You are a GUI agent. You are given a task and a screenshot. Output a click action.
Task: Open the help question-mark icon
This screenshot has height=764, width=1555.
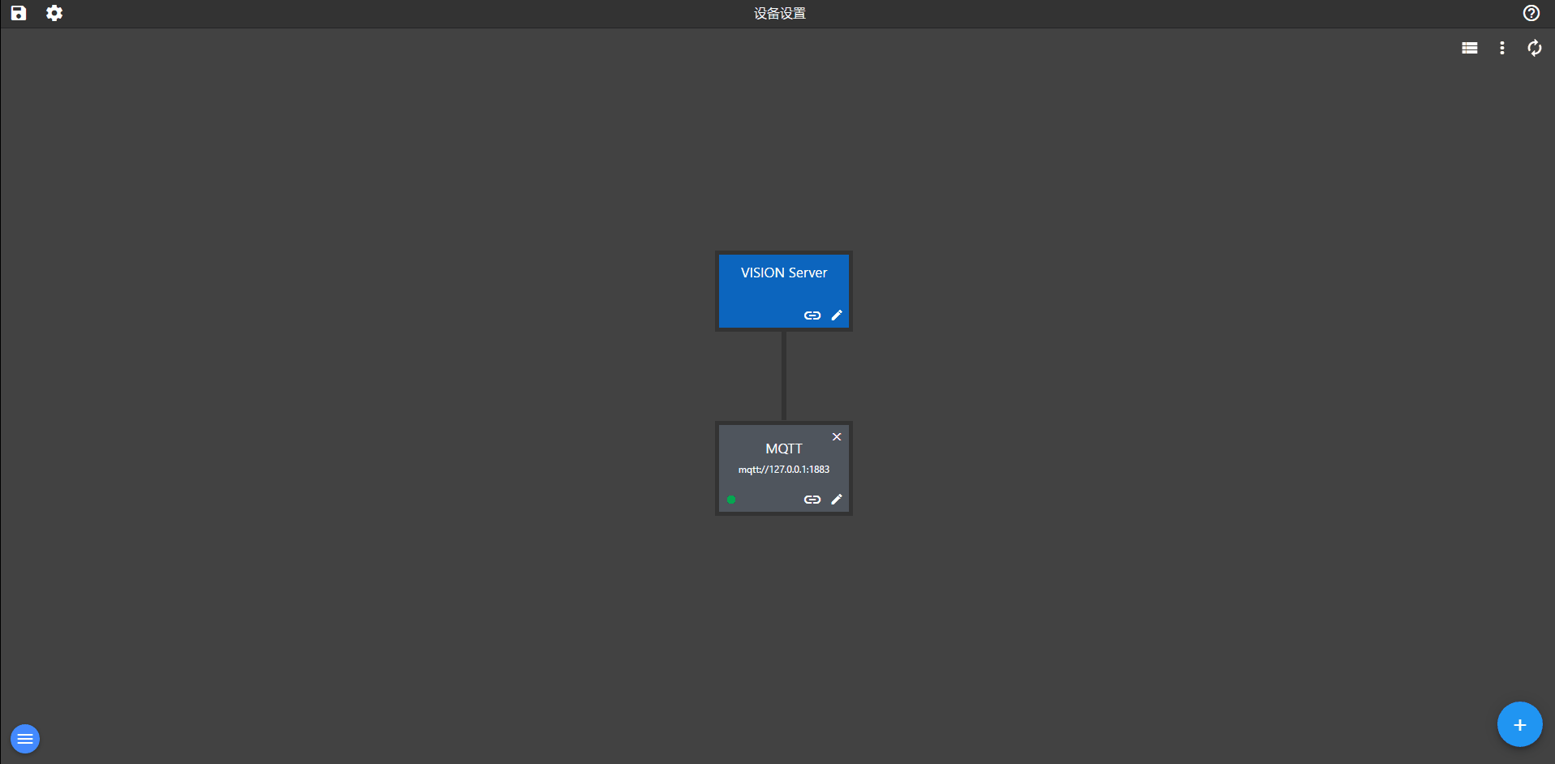[x=1531, y=13]
